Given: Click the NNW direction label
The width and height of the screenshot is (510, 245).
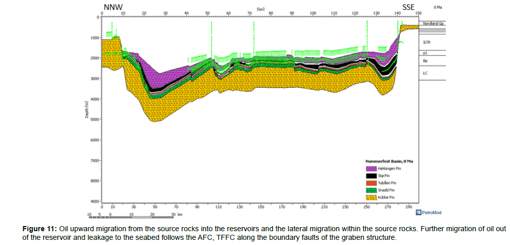Looking at the screenshot, I should click(x=113, y=6).
